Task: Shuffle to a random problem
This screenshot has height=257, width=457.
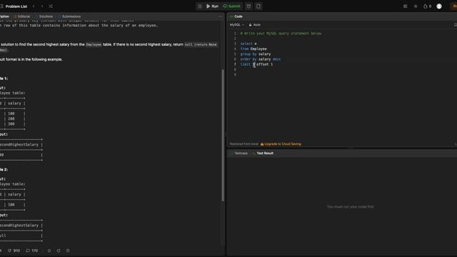Action: tap(51, 6)
